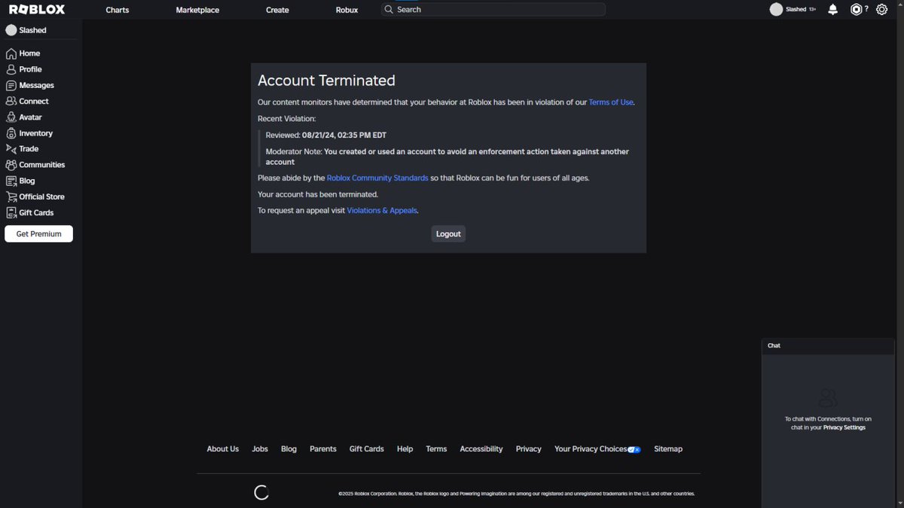Toggle the Your Privacy Choices icon
The width and height of the screenshot is (904, 508).
[x=634, y=449]
